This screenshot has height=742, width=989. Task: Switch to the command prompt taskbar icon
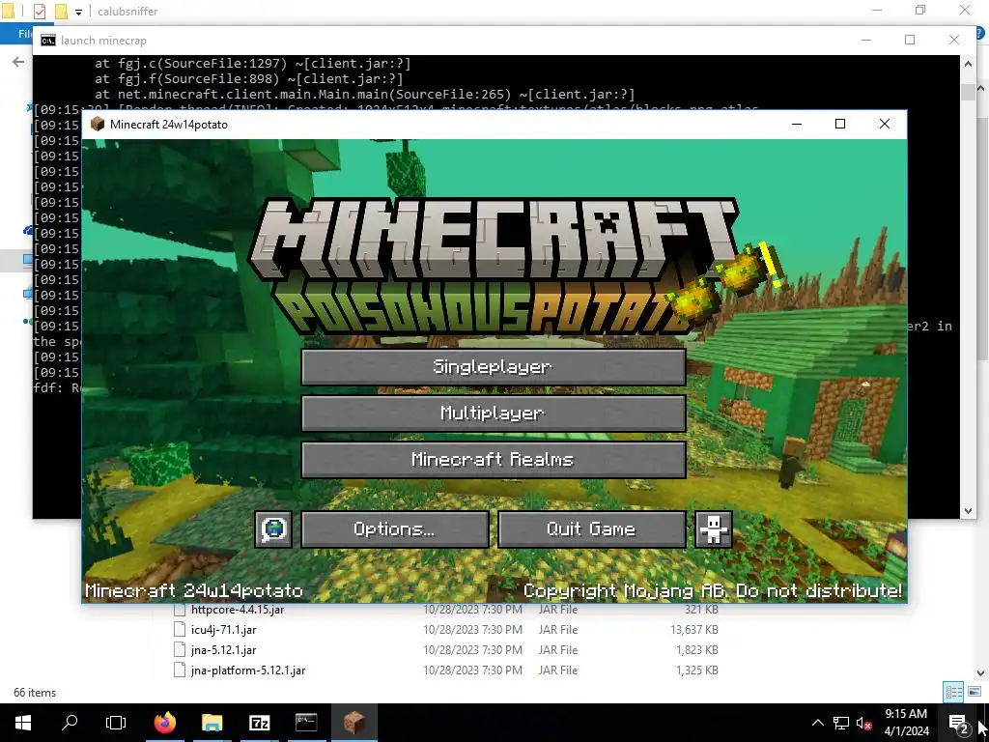(306, 723)
